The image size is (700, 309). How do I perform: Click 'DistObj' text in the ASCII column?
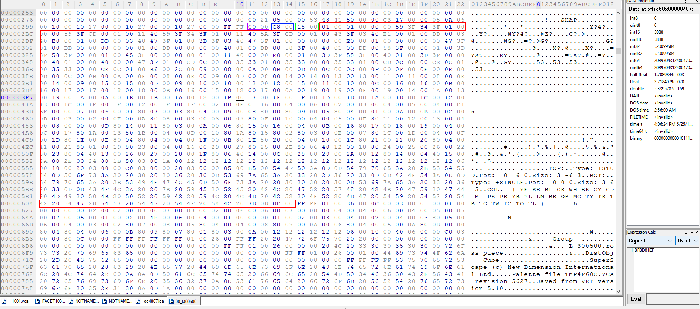599,253
